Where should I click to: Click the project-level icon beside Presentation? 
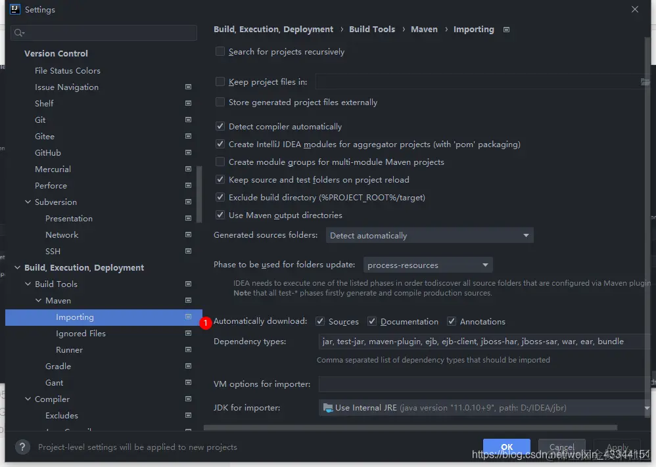click(188, 218)
